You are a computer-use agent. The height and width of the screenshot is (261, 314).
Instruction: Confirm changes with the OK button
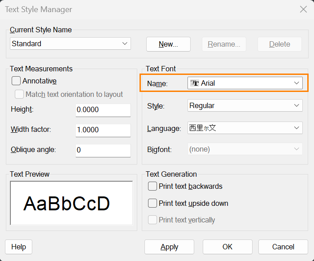coord(227,247)
